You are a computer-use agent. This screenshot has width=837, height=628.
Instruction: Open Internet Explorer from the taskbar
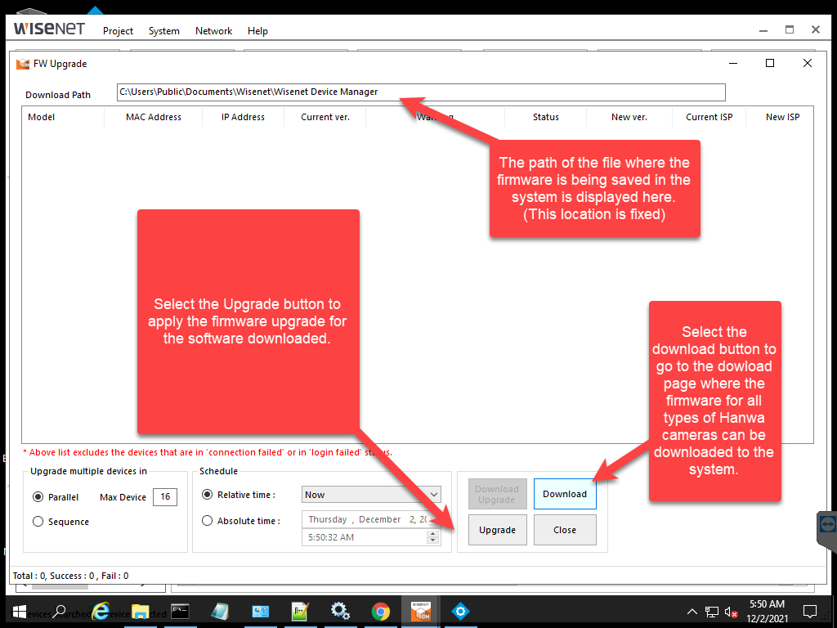(101, 611)
